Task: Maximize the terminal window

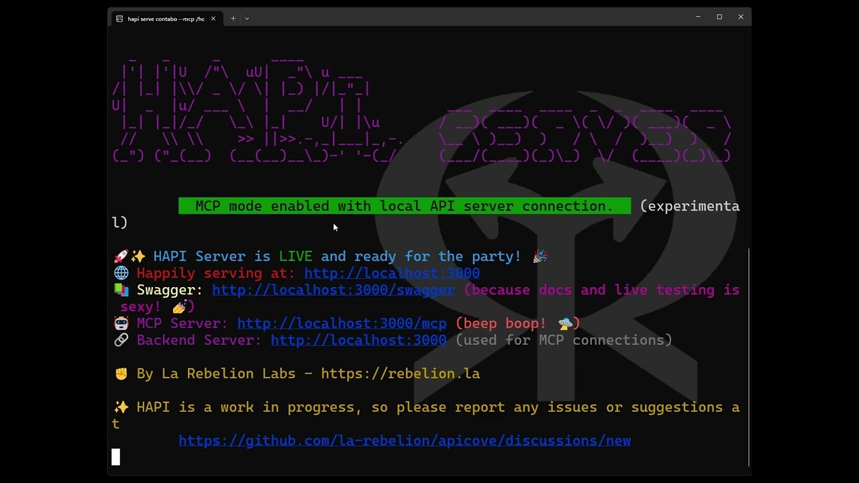Action: [x=719, y=17]
